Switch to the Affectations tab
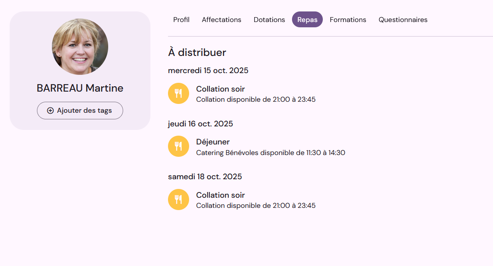The height and width of the screenshot is (266, 493). pyautogui.click(x=221, y=19)
